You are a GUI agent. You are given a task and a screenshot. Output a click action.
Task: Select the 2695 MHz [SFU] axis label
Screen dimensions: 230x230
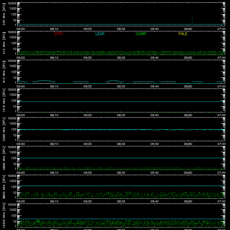pos(4,129)
